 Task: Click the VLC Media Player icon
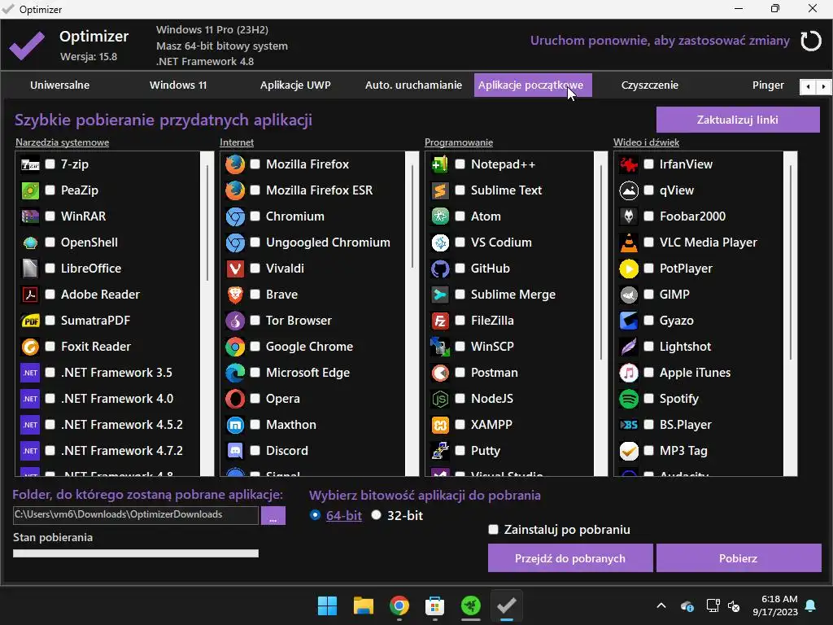[x=629, y=243]
